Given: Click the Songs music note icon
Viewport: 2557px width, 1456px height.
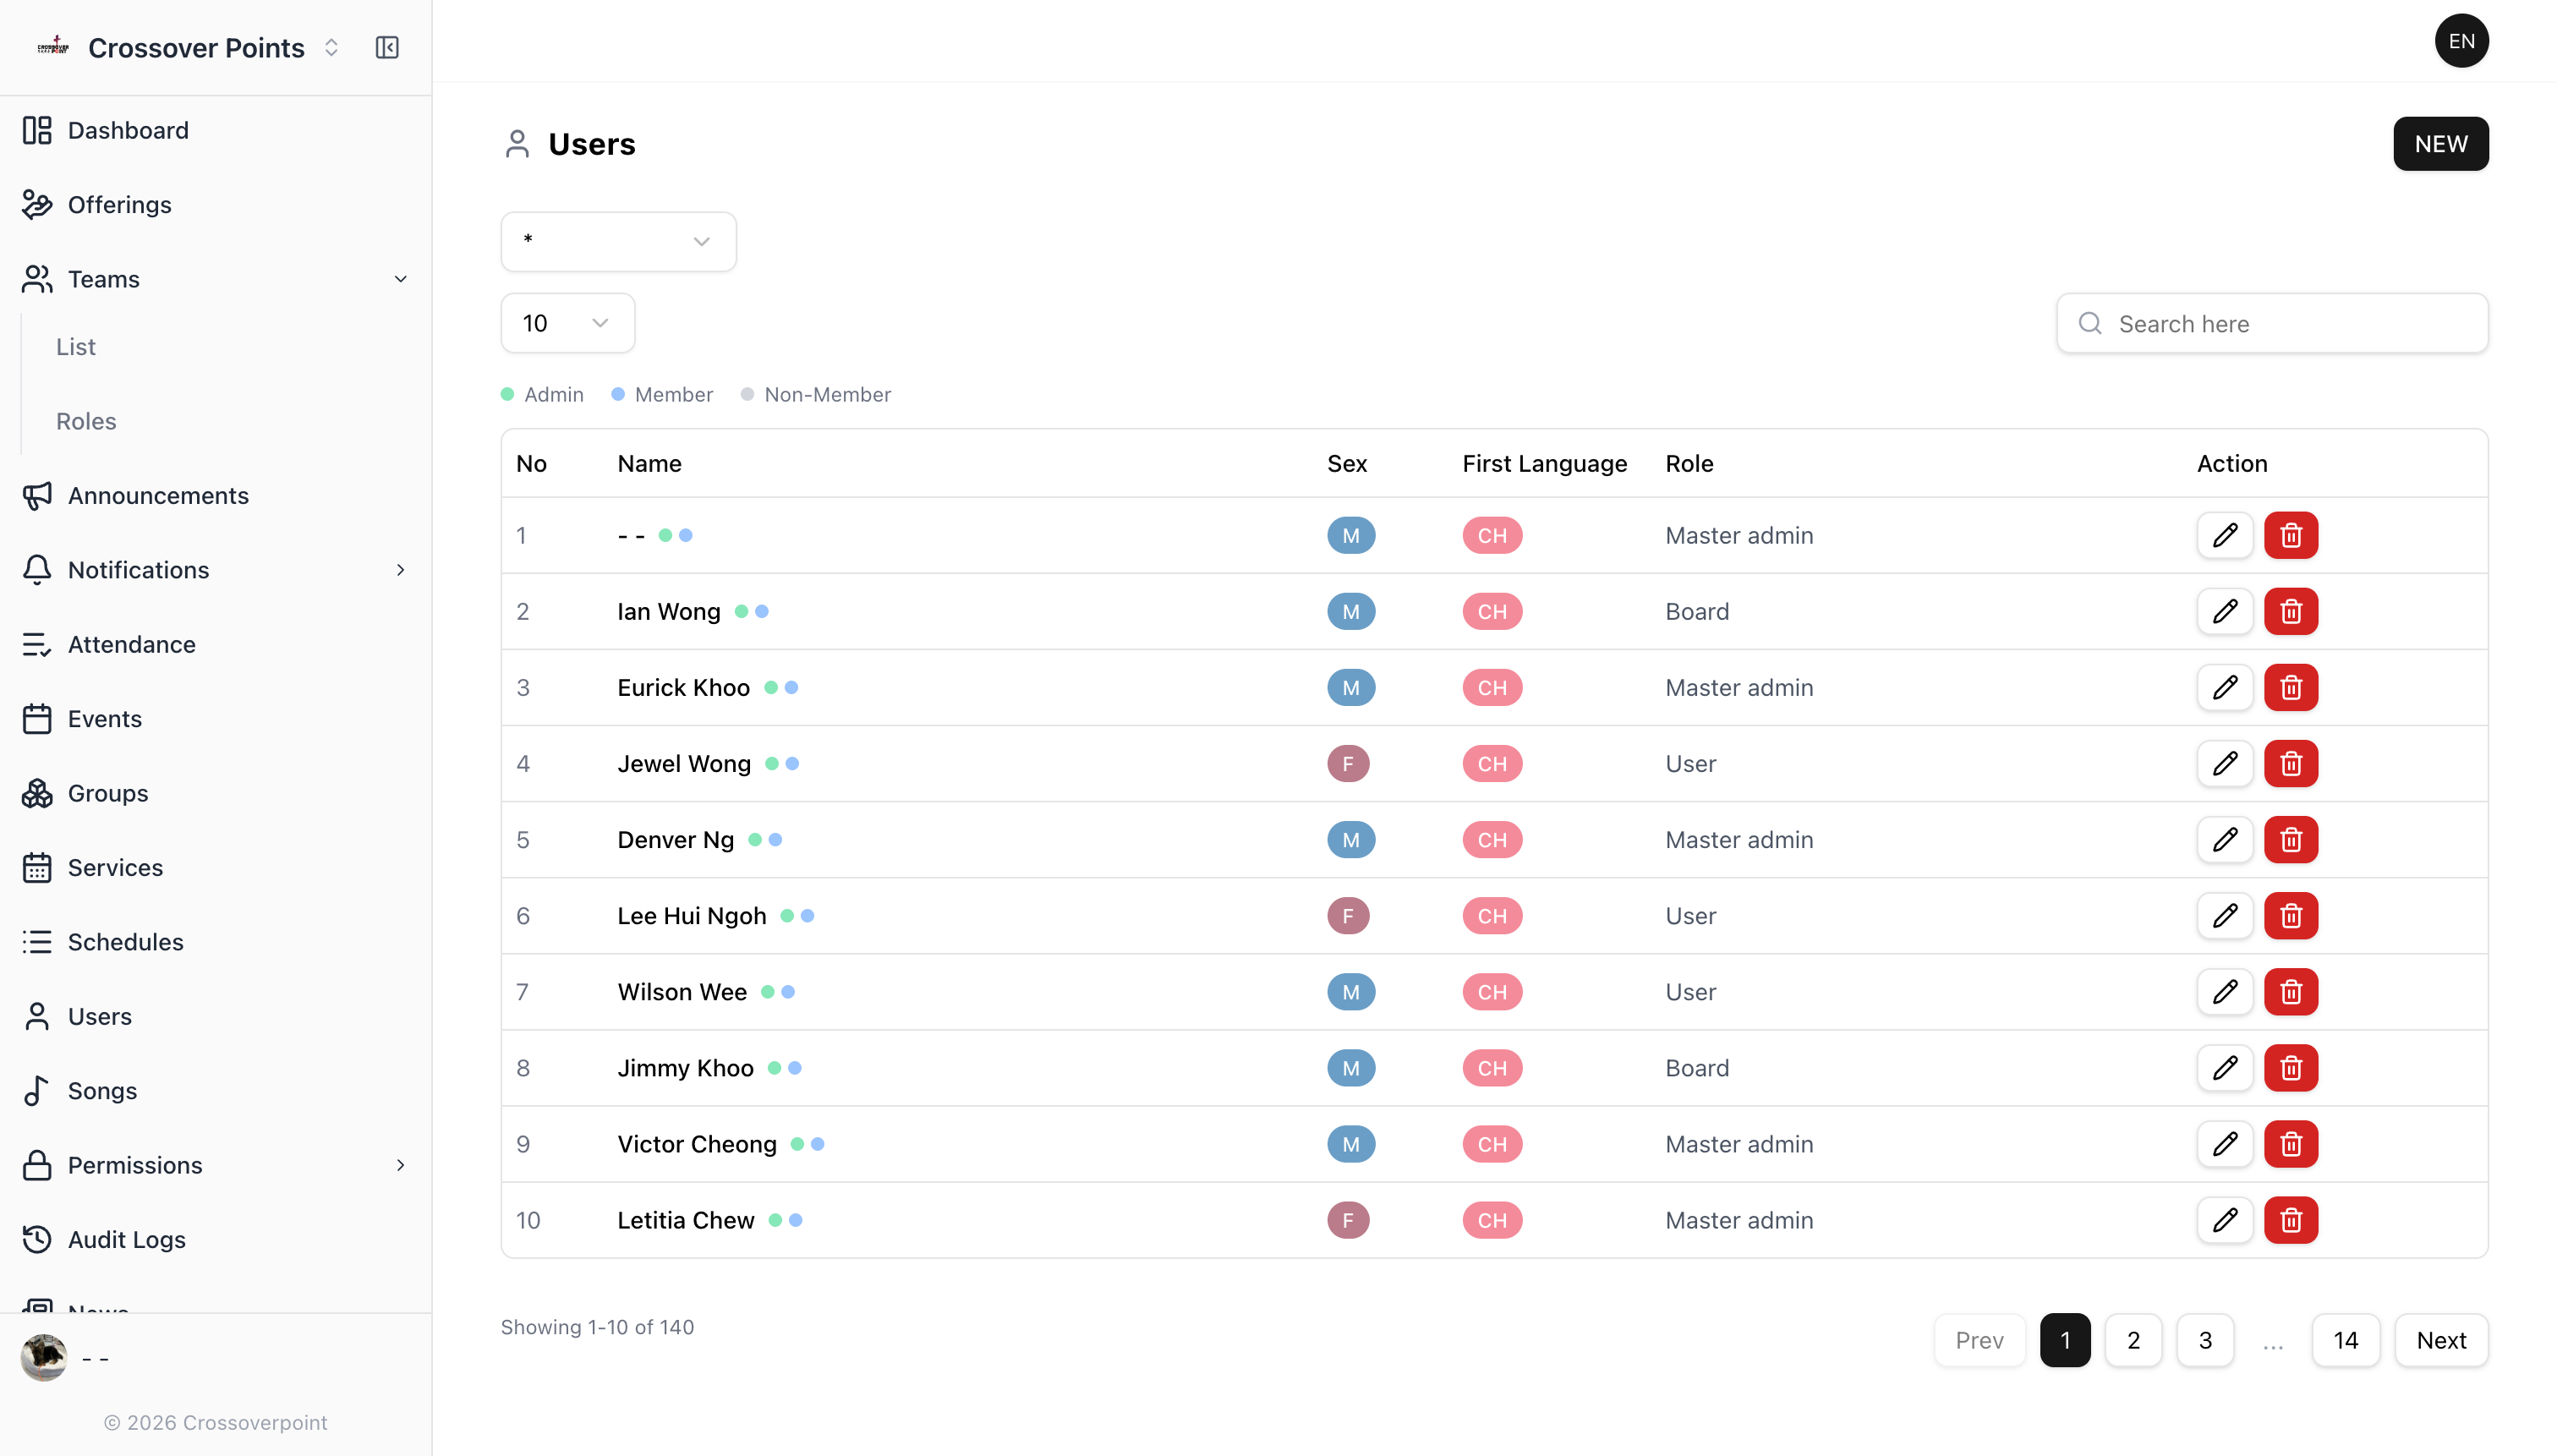Looking at the screenshot, I should coord(37,1090).
